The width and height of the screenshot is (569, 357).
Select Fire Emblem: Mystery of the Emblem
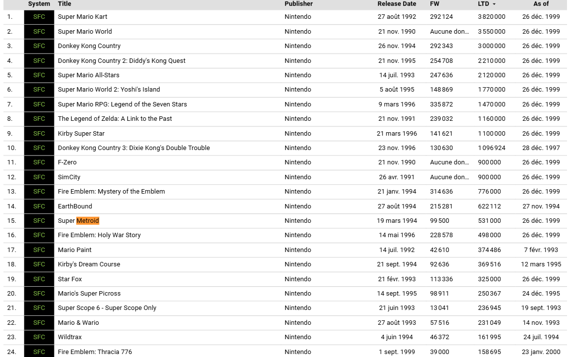click(111, 192)
